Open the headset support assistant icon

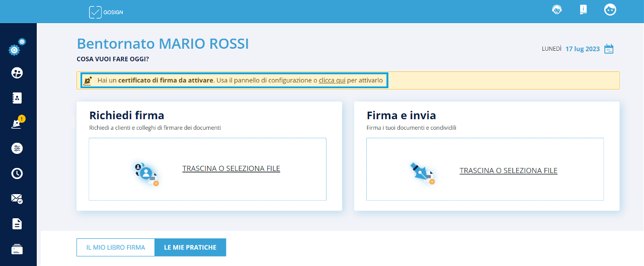[557, 10]
